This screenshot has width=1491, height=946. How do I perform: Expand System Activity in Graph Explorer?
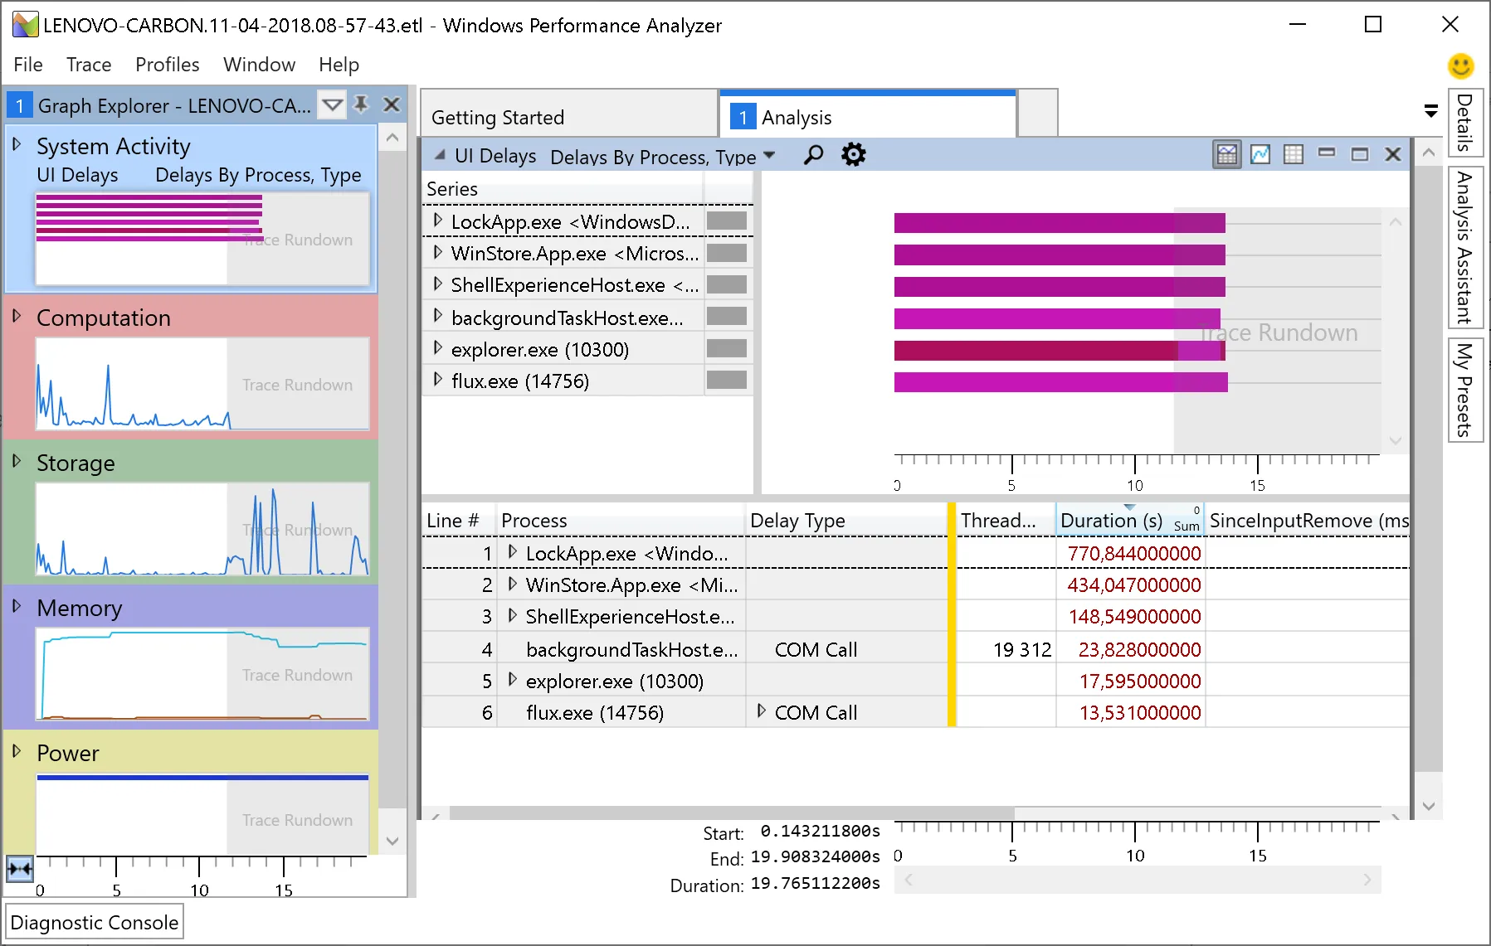(17, 144)
